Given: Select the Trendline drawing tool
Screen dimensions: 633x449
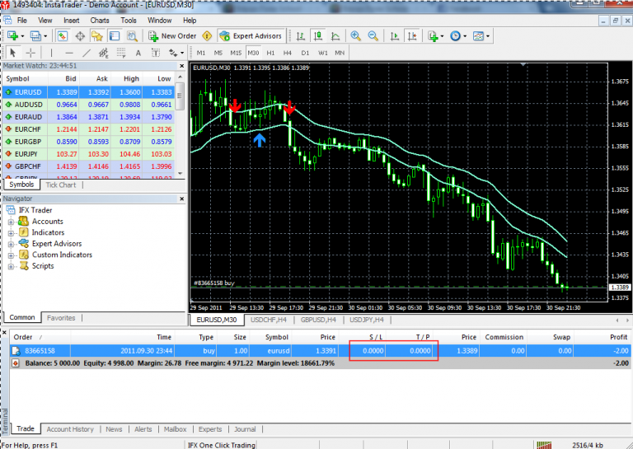Looking at the screenshot, I should point(84,53).
